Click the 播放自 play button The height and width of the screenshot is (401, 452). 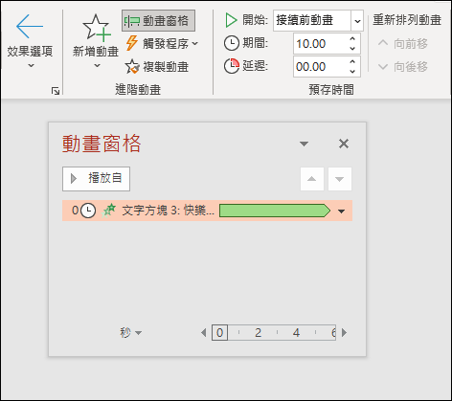click(x=96, y=179)
